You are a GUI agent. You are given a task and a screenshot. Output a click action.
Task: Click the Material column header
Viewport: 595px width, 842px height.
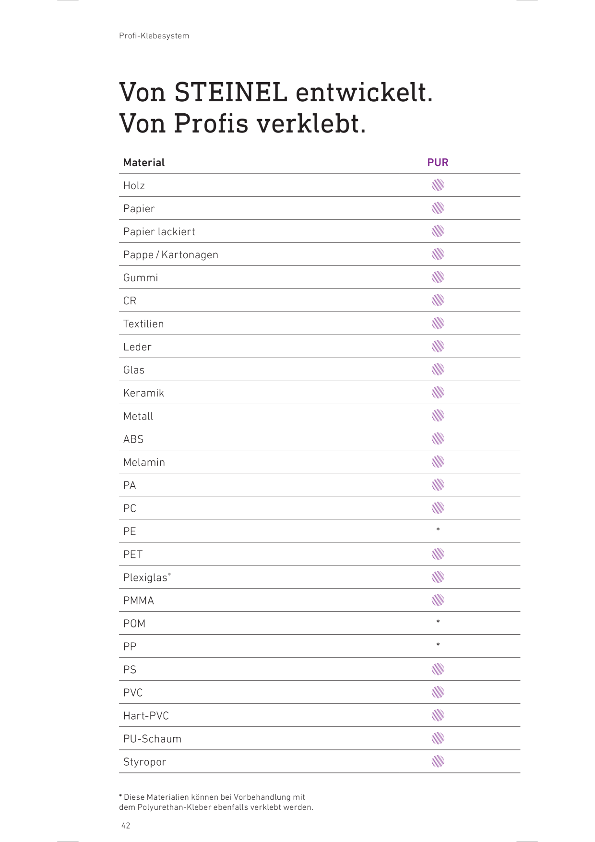pos(144,162)
